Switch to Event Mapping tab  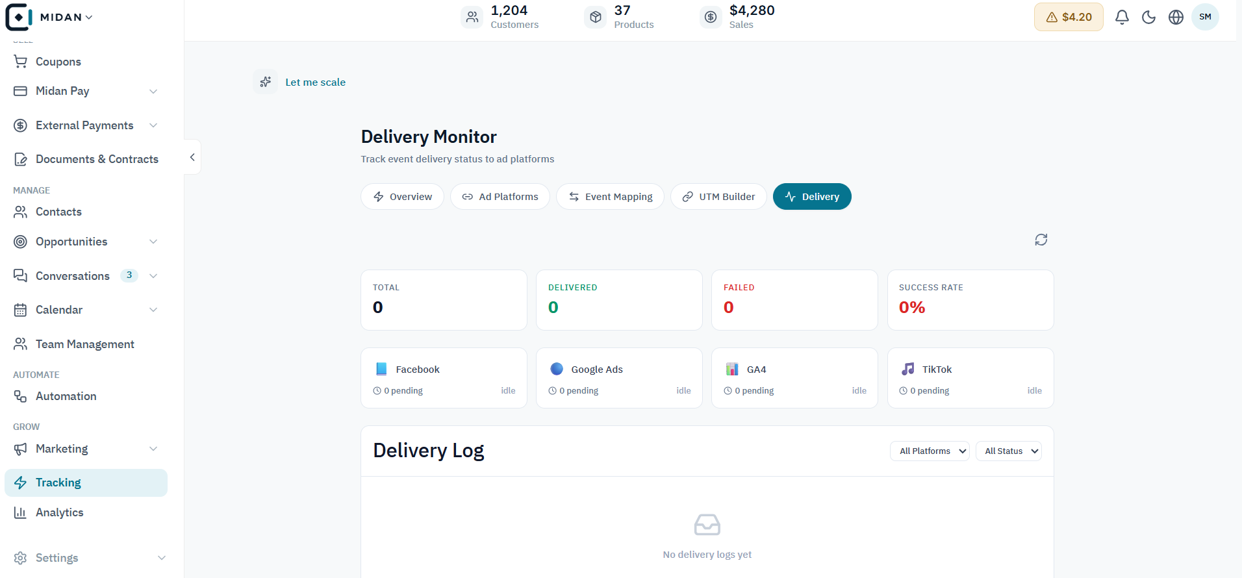[610, 197]
